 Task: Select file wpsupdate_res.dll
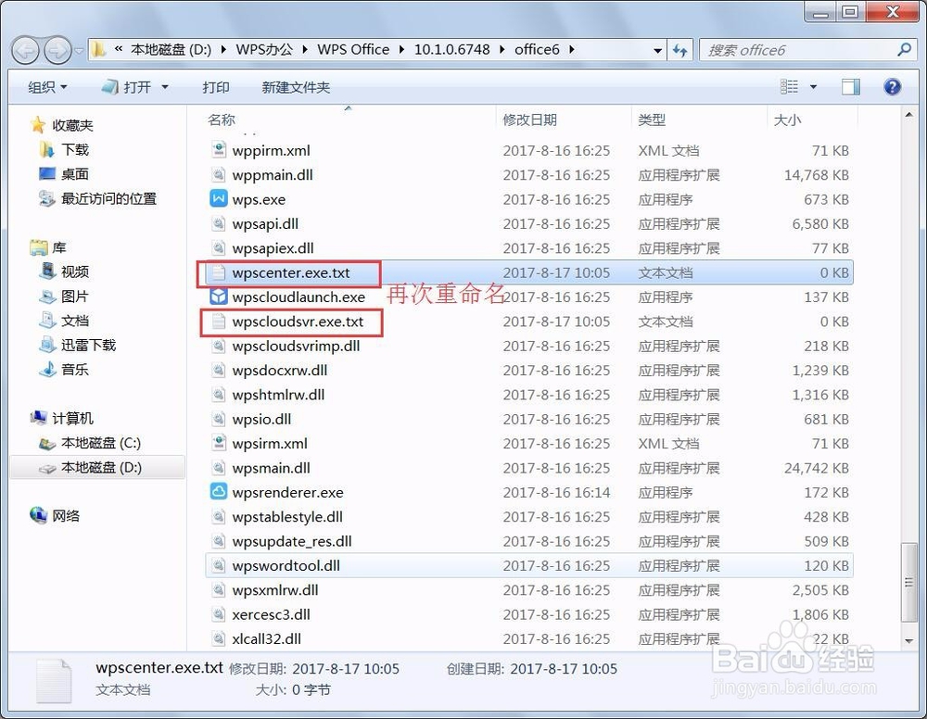pos(529,541)
